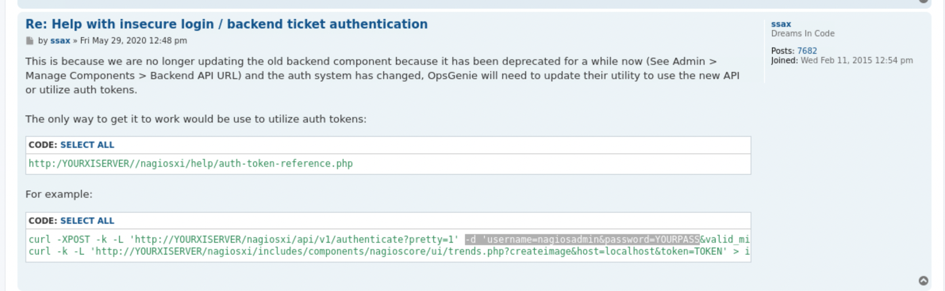Click the auth-token-reference.php URL in the code box
This screenshot has height=291, width=945.
pyautogui.click(x=190, y=164)
